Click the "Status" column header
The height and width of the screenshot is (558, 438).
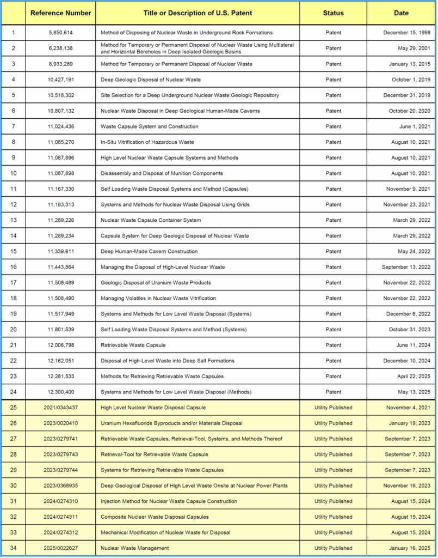point(333,13)
